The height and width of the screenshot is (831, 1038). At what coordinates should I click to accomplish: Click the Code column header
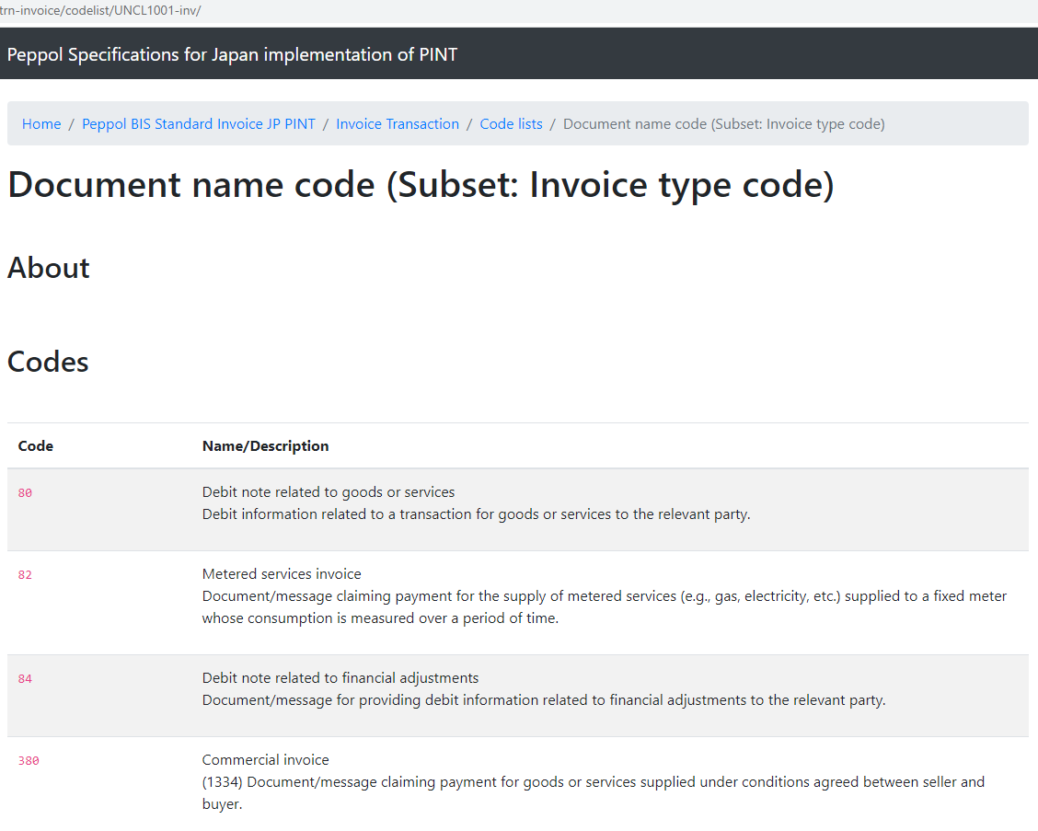point(36,446)
